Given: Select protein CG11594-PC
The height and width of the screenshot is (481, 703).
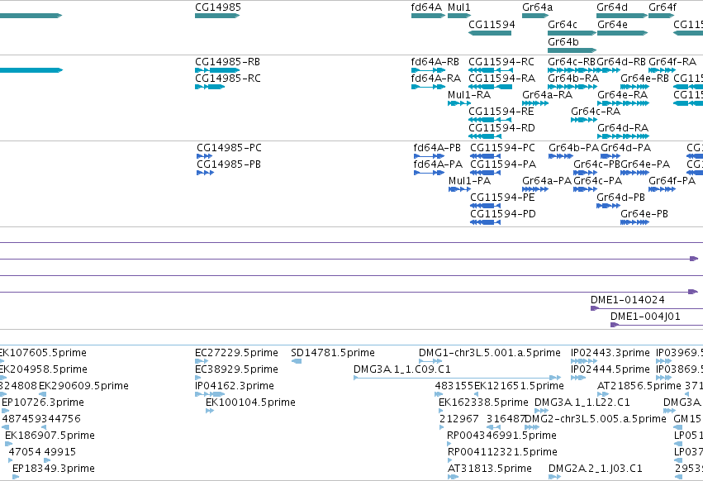Looking at the screenshot, I should pos(485,156).
